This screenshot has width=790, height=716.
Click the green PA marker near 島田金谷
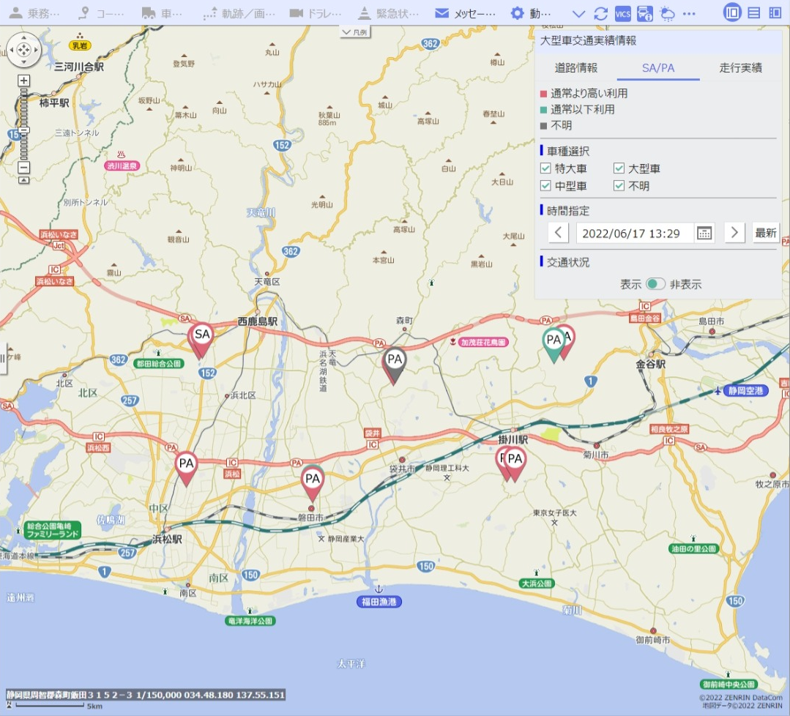[x=554, y=341]
